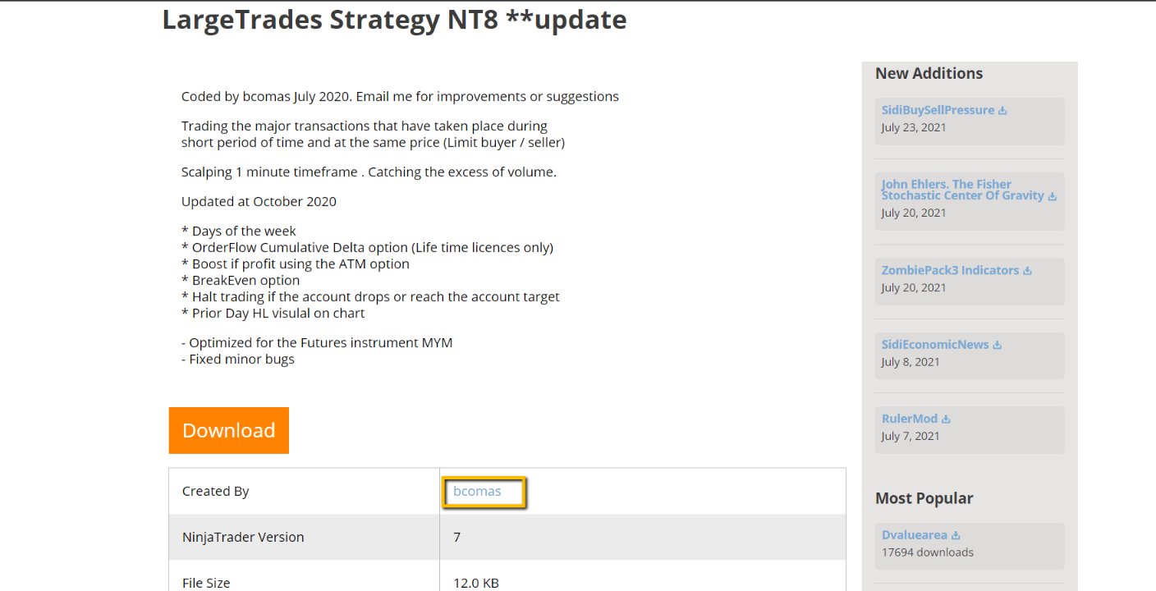Click download icon beside Dvaluearea
1156x591 pixels.
pos(956,536)
